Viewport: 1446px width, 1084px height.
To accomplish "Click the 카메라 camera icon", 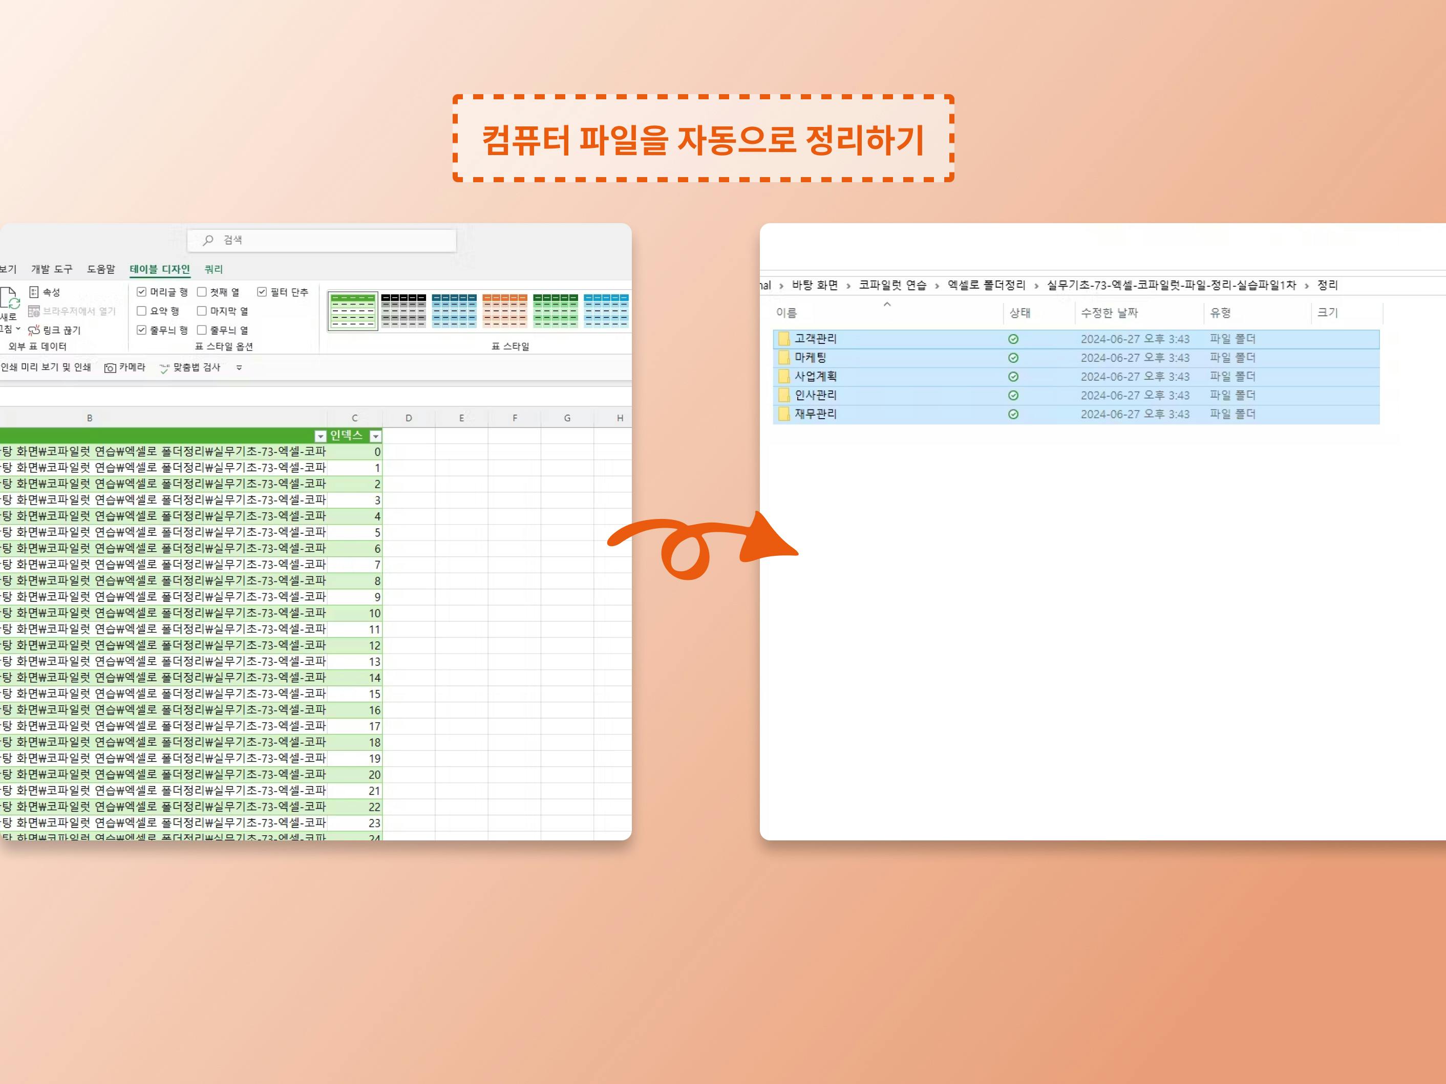I will pos(111,368).
